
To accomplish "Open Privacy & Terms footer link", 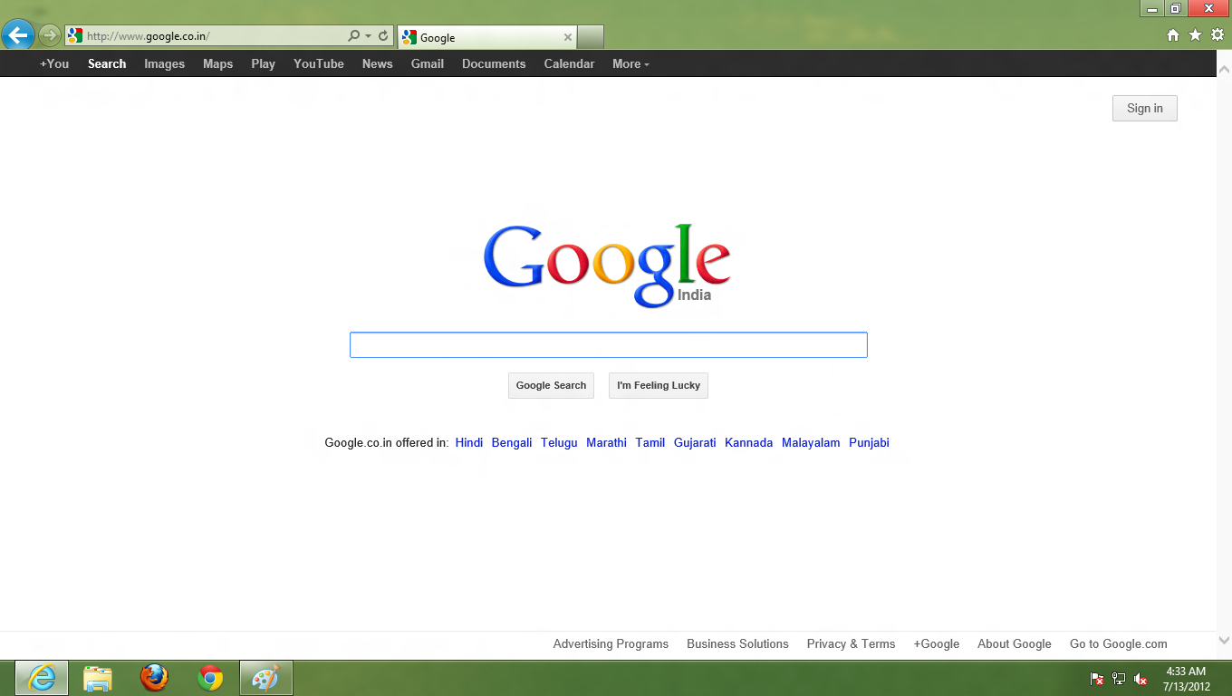I will [851, 643].
